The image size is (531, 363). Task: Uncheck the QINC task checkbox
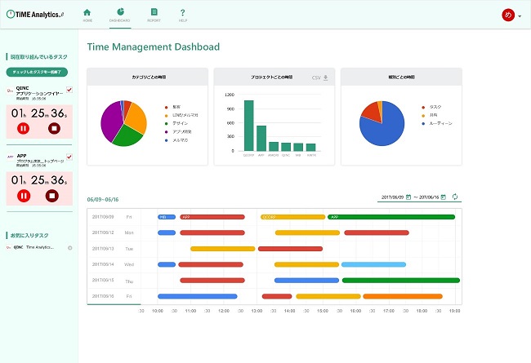click(x=69, y=90)
